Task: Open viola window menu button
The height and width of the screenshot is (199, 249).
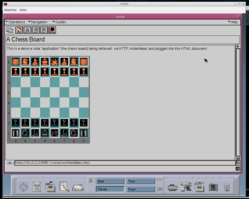Action: [6, 17]
